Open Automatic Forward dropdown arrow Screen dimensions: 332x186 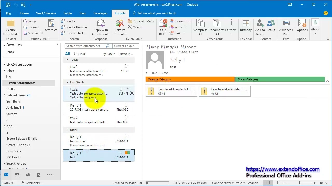(189, 21)
